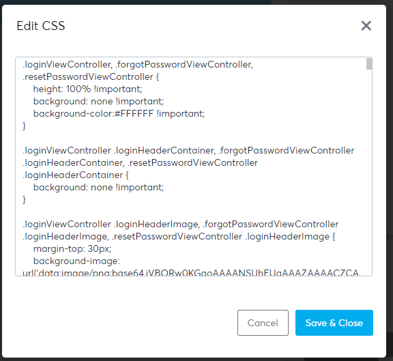393x361 pixels.
Task: Grab the CSS editor scrollbar thumb
Action: (x=369, y=64)
